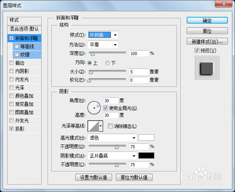Click the 确定 button
This screenshot has width=235, height=192.
(x=207, y=20)
